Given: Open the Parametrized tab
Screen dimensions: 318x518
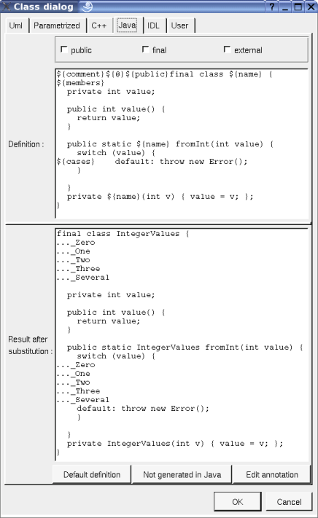Looking at the screenshot, I should coord(57,25).
